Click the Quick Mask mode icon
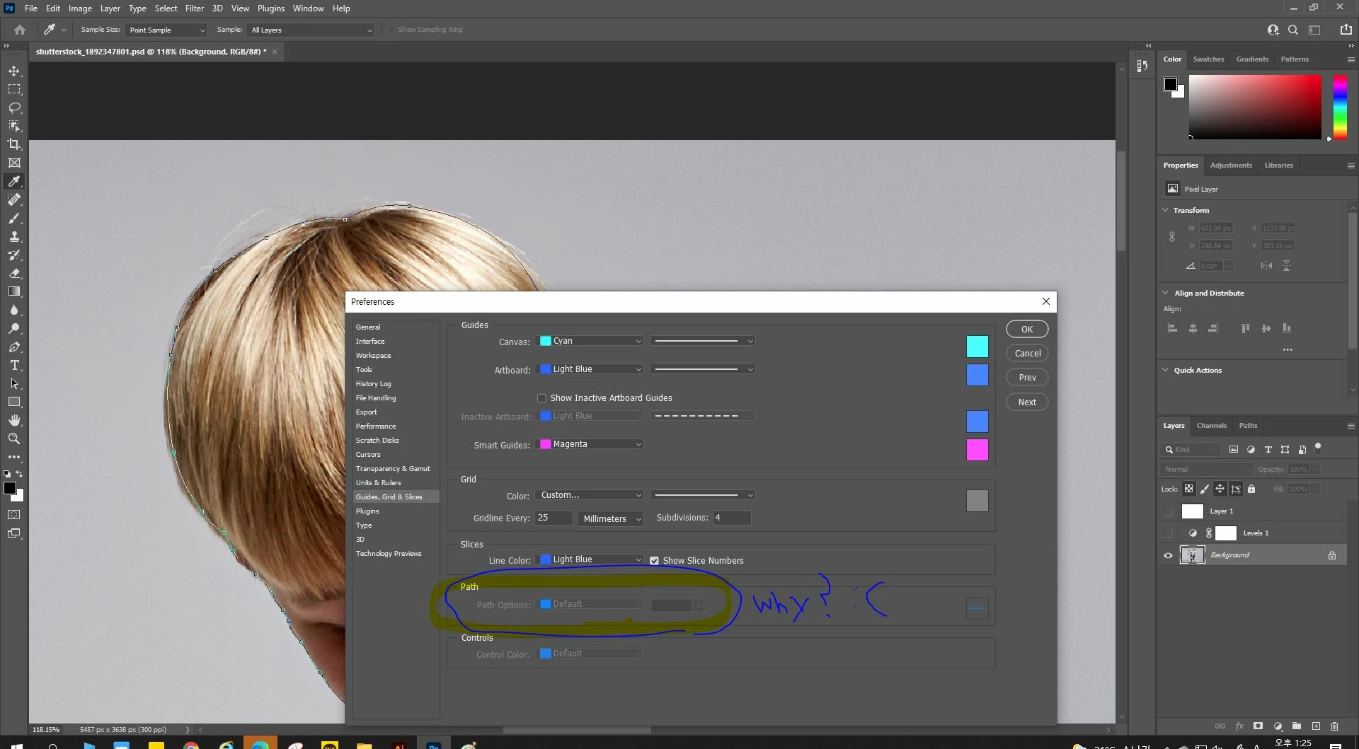 (14, 515)
